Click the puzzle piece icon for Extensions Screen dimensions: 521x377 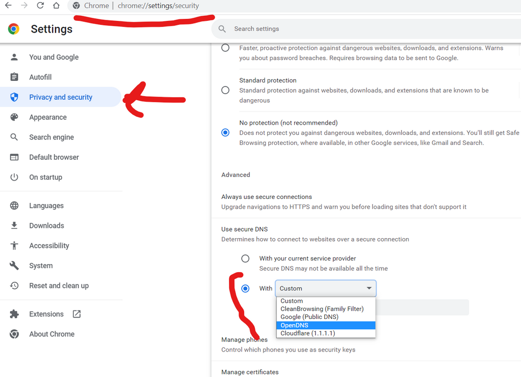pyautogui.click(x=14, y=314)
